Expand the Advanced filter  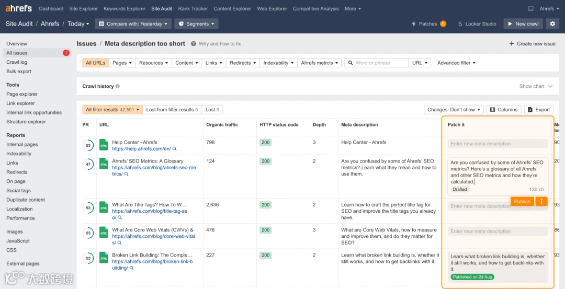pos(456,63)
